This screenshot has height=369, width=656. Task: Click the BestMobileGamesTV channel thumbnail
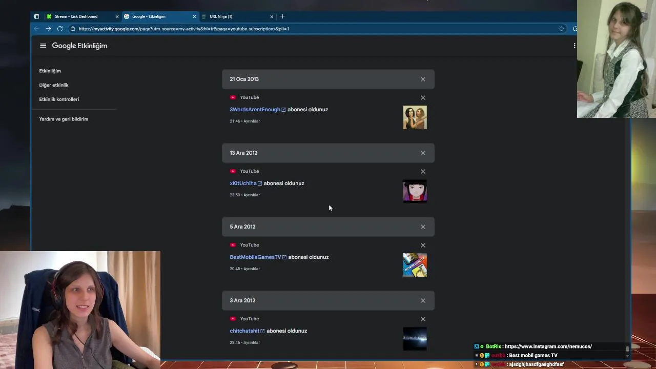[415, 265]
